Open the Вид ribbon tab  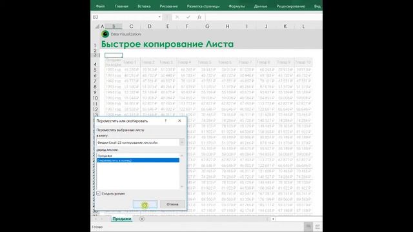click(317, 6)
